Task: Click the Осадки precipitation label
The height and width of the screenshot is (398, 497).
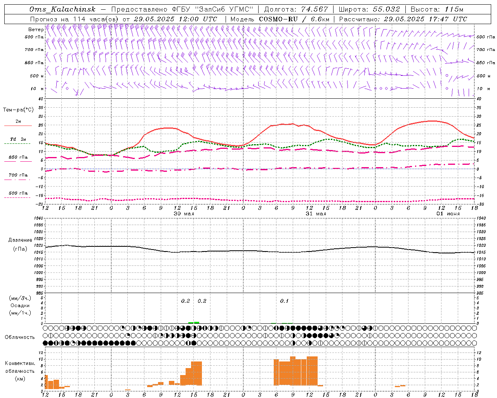Action: click(x=20, y=305)
